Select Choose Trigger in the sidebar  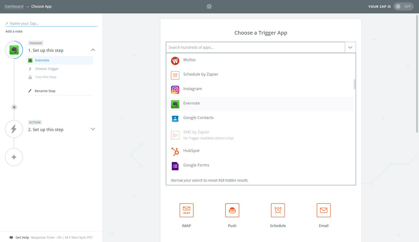pos(47,69)
